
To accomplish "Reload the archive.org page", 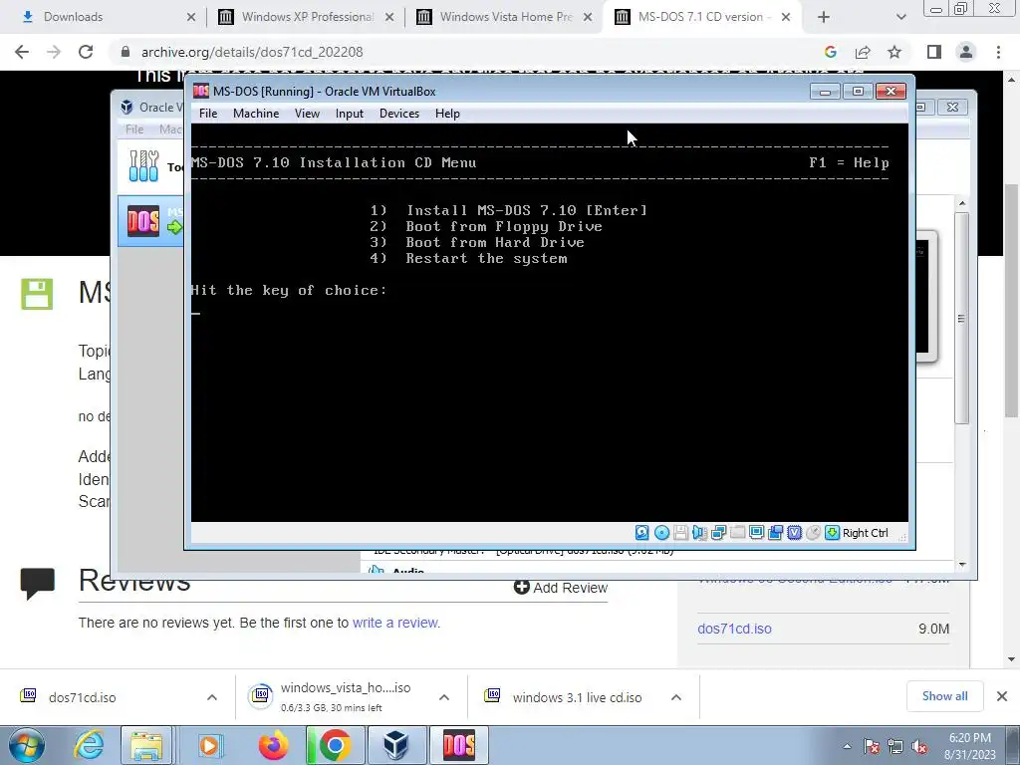I will point(86,52).
